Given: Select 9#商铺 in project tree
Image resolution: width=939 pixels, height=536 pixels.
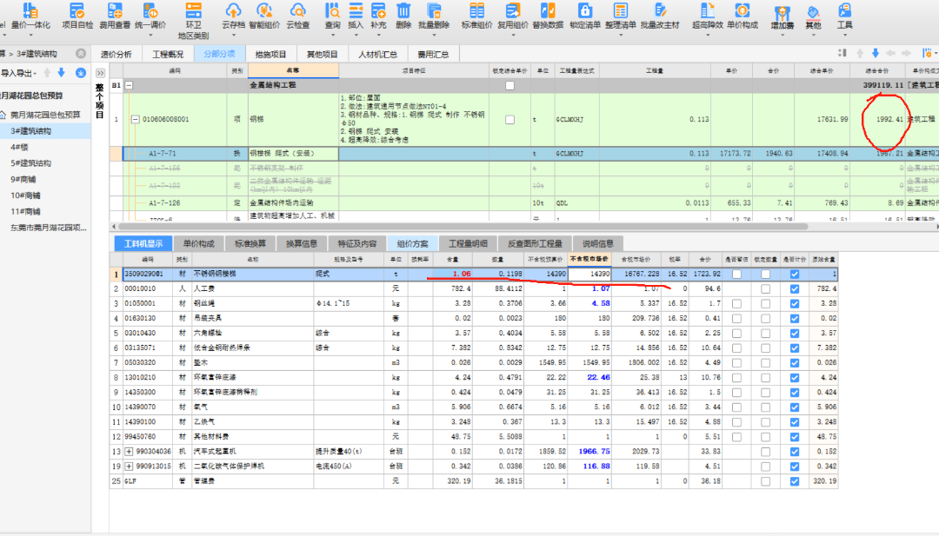Looking at the screenshot, I should (x=23, y=180).
